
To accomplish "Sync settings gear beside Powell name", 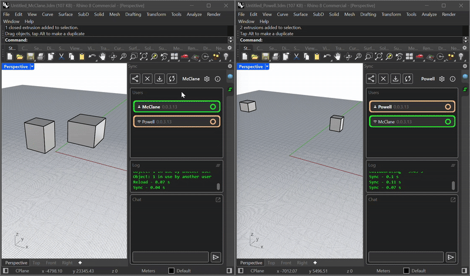I will [x=442, y=79].
